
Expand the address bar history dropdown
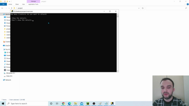(139, 8)
